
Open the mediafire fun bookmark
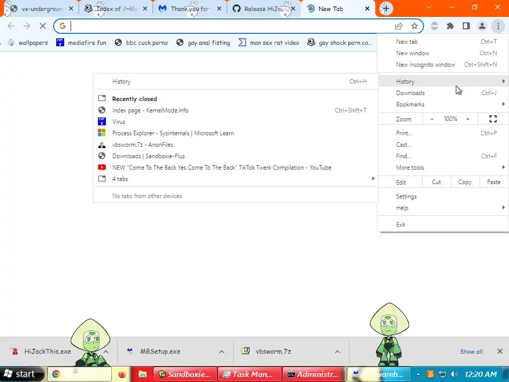pyautogui.click(x=81, y=43)
